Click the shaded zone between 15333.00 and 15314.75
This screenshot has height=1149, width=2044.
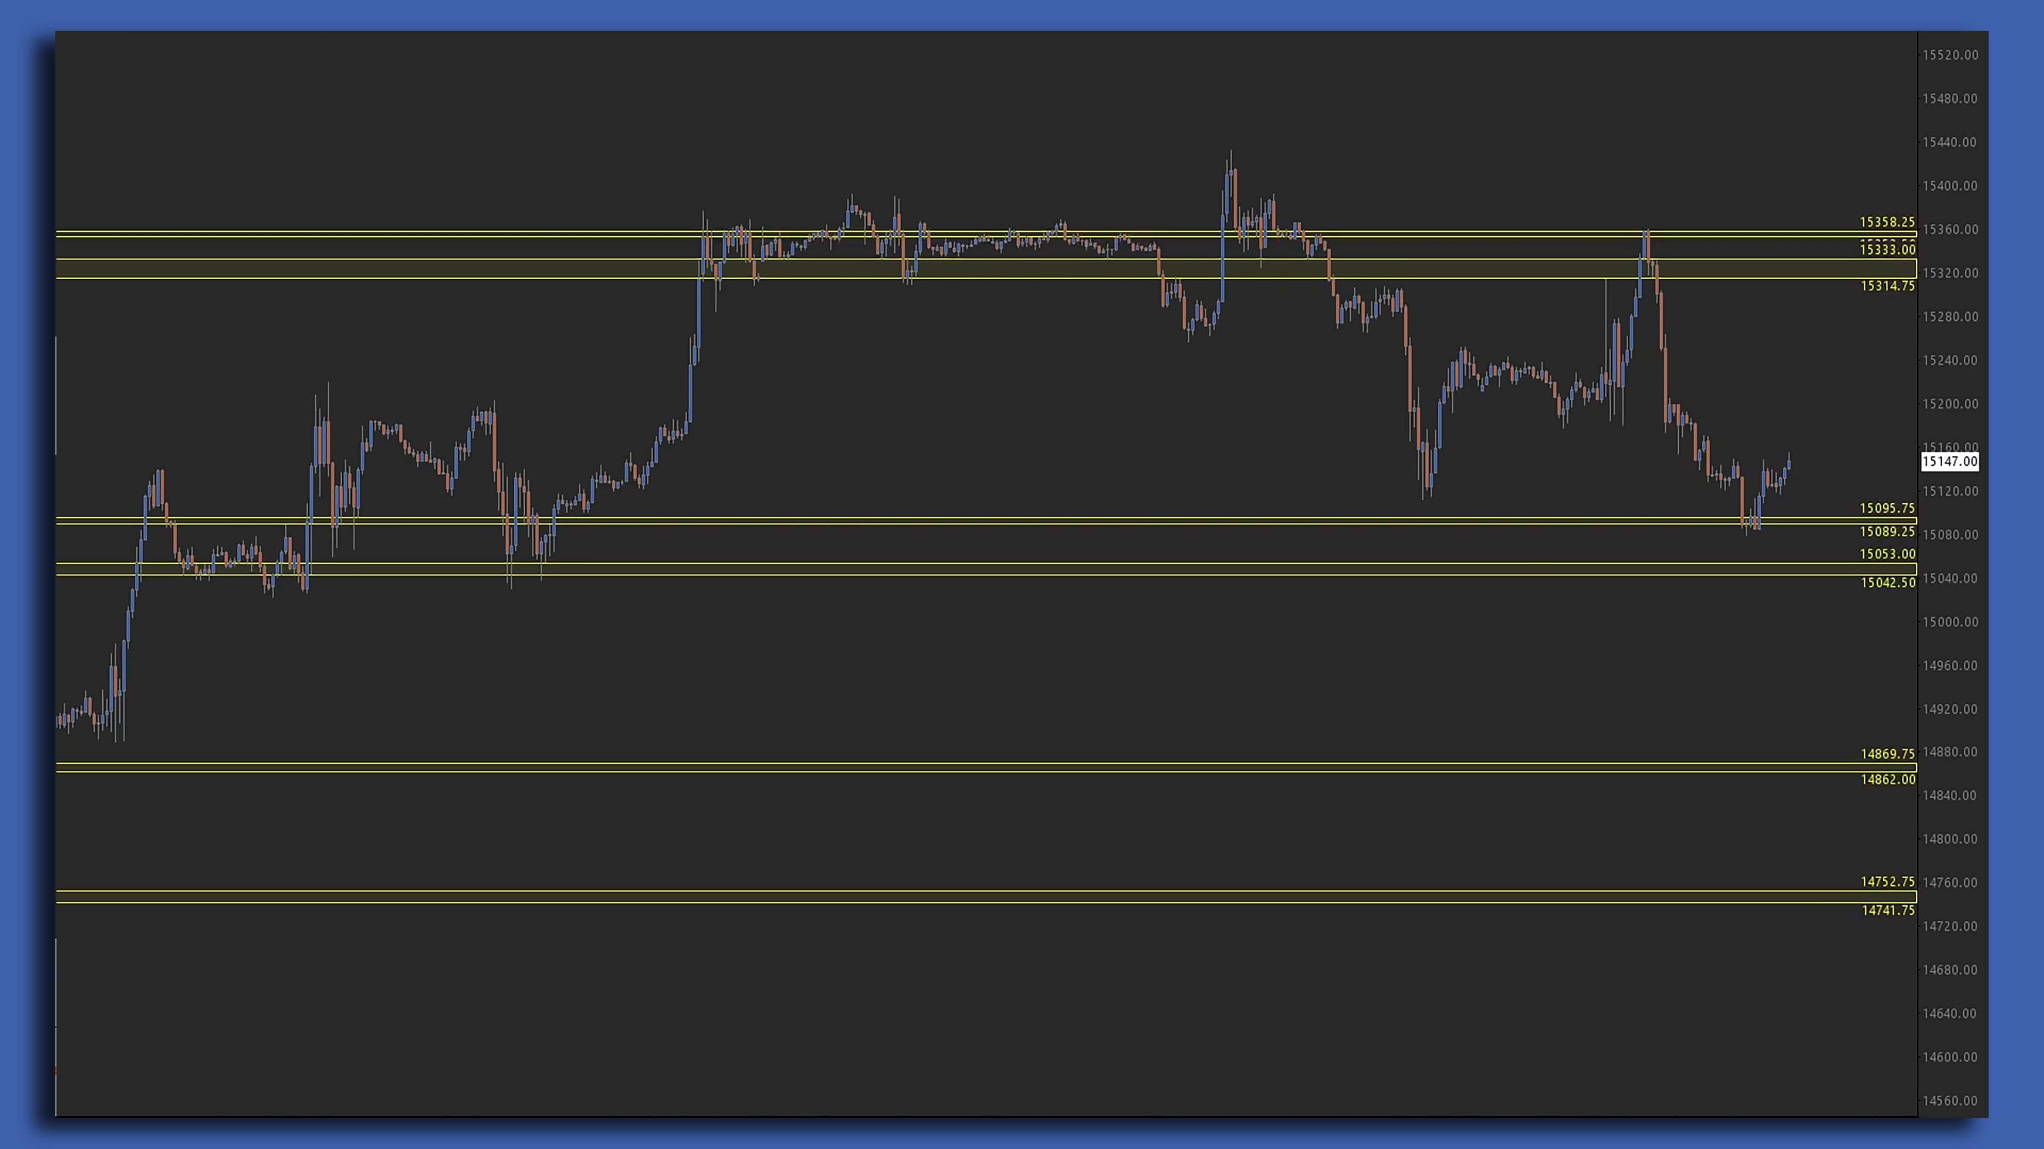985,269
